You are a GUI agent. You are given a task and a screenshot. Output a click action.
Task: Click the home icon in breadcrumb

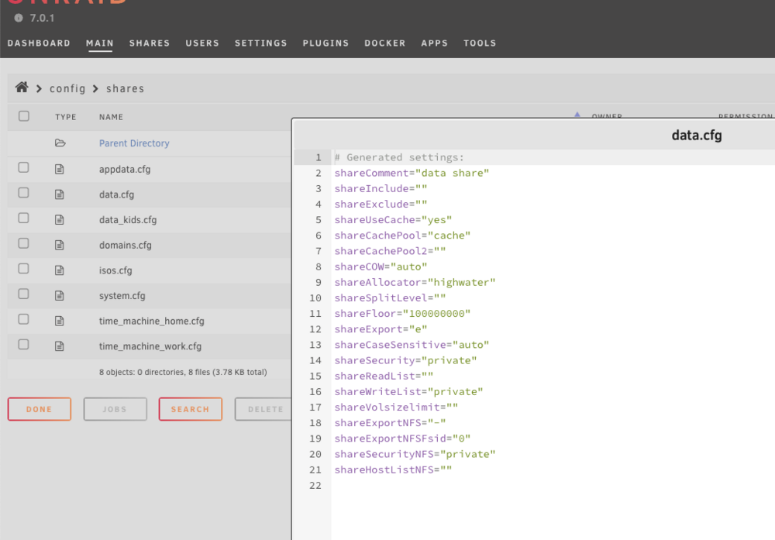(x=22, y=88)
